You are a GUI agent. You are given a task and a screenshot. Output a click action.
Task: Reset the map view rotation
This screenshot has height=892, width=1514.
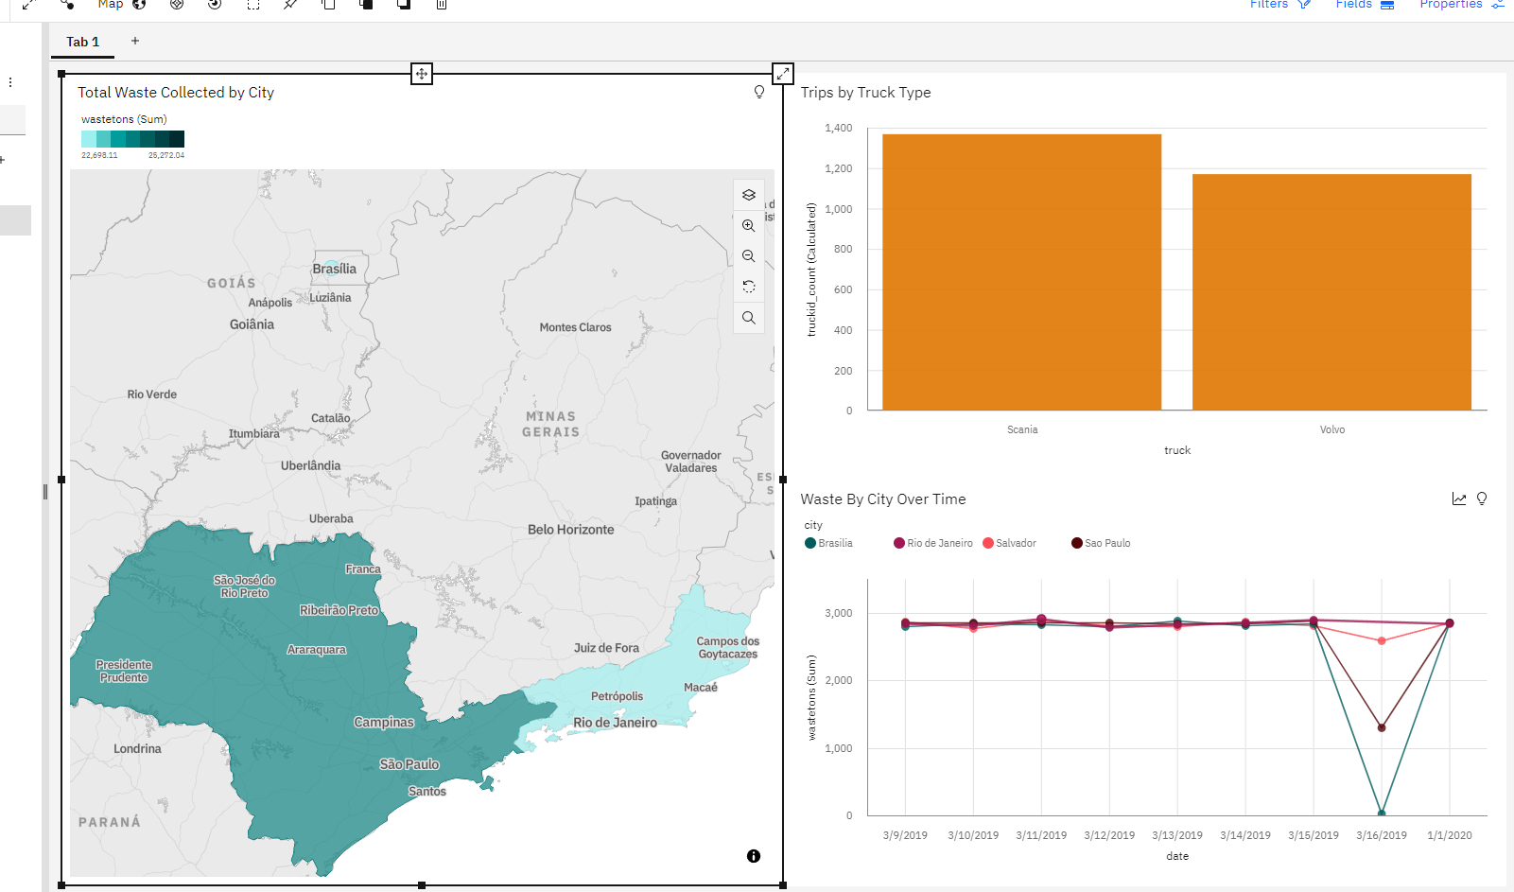pos(748,286)
